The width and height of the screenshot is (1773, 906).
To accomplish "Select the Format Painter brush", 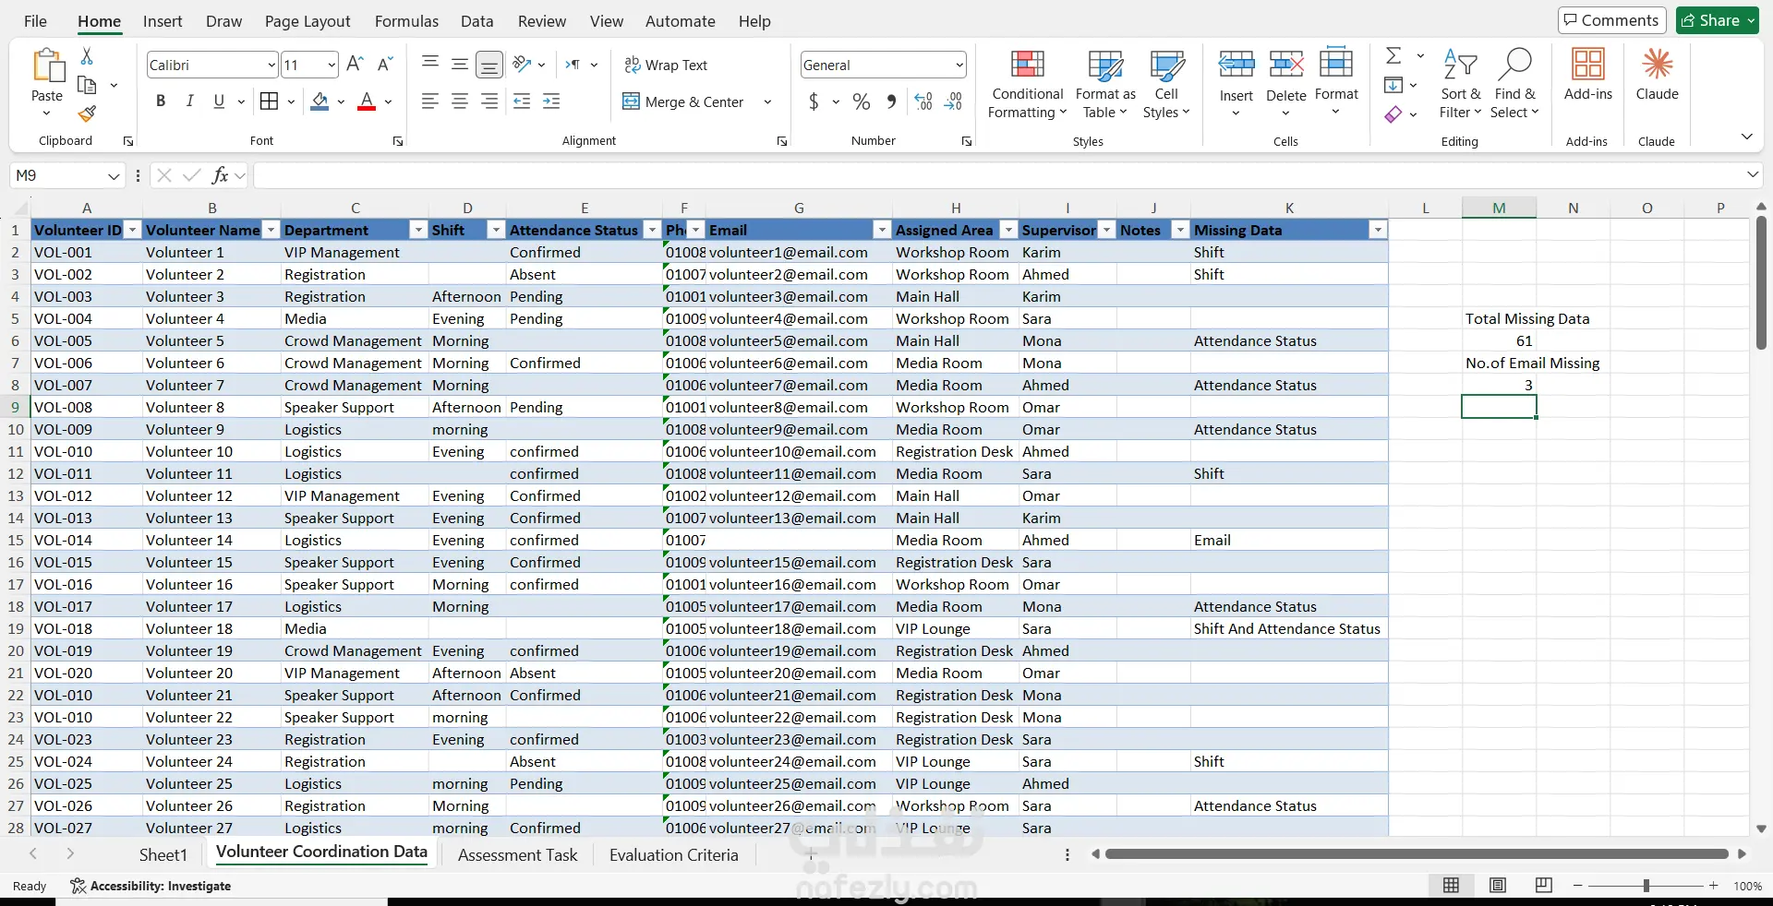I will [87, 113].
